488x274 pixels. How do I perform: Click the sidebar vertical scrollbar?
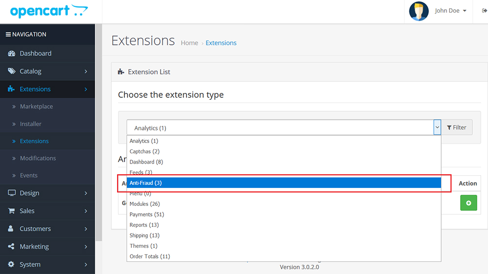coord(99,132)
